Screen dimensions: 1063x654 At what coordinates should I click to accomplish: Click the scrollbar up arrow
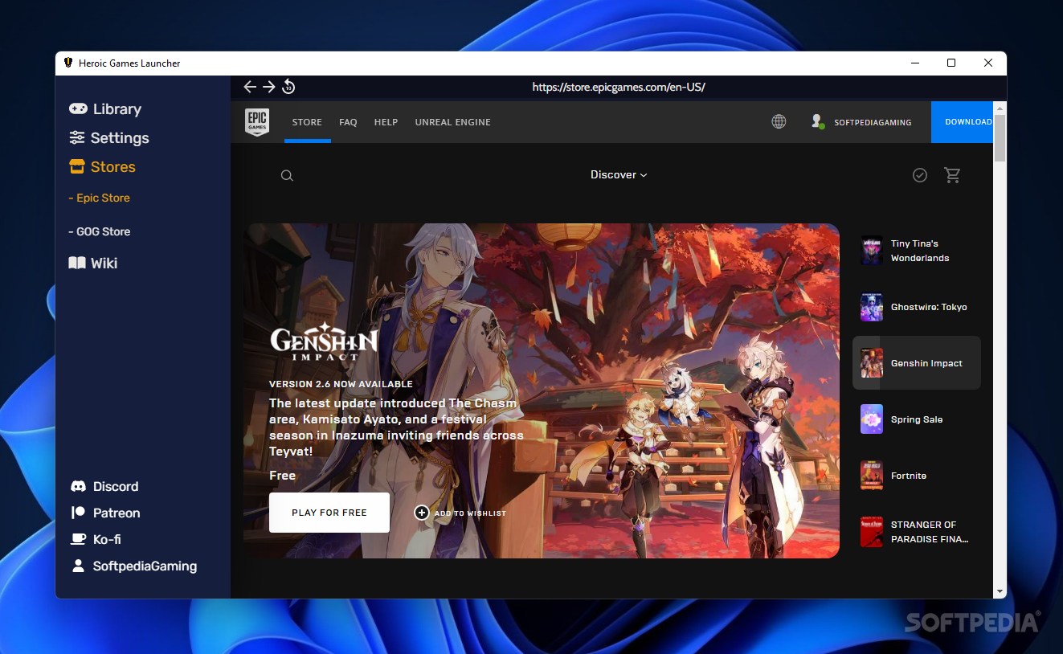(x=1000, y=107)
